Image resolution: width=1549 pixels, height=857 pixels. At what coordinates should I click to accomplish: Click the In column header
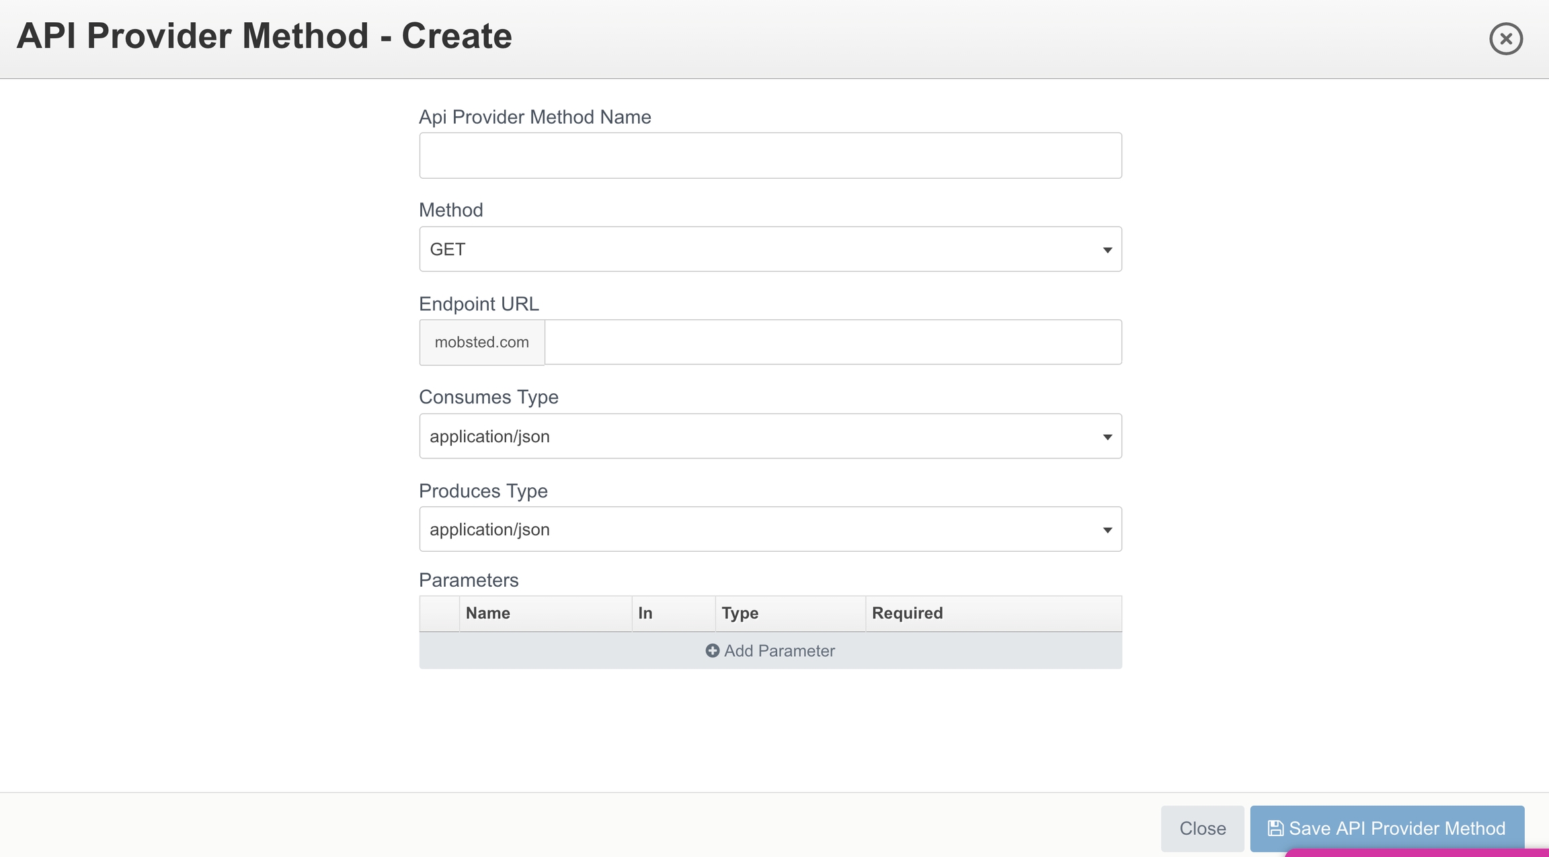[x=645, y=613]
